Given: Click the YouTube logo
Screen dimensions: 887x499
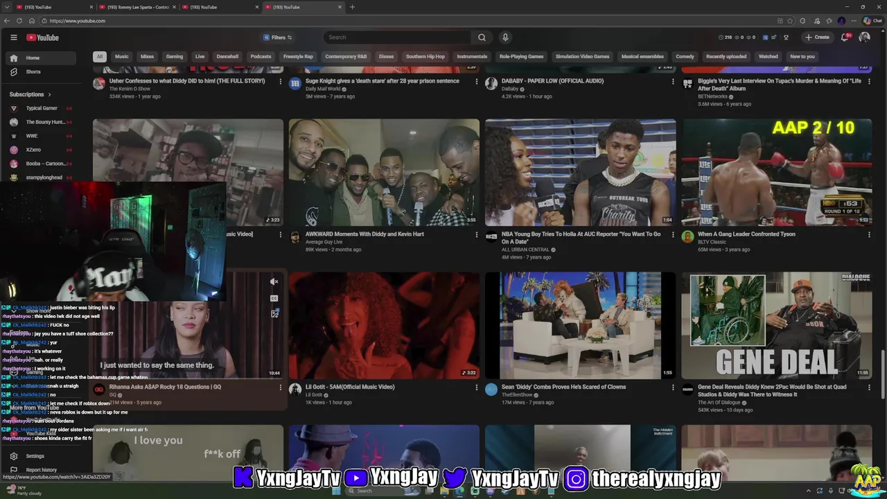Looking at the screenshot, I should (43, 37).
